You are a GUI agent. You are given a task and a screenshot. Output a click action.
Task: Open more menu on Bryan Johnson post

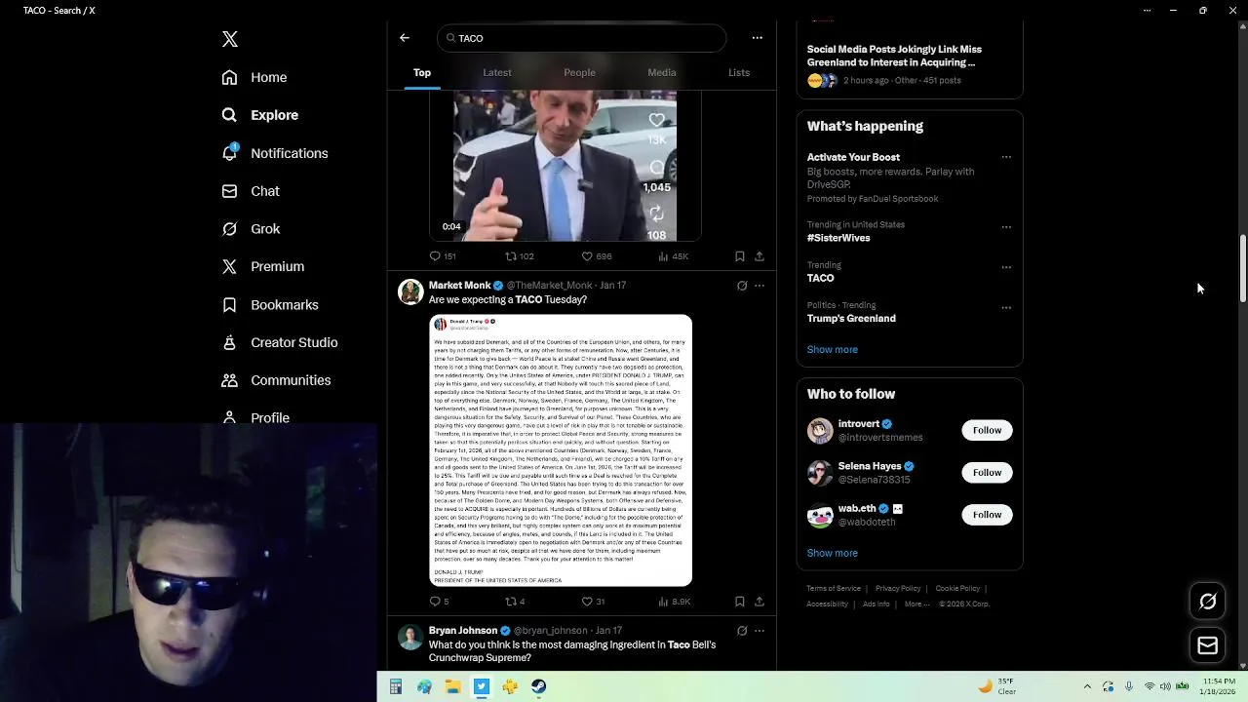tap(760, 631)
